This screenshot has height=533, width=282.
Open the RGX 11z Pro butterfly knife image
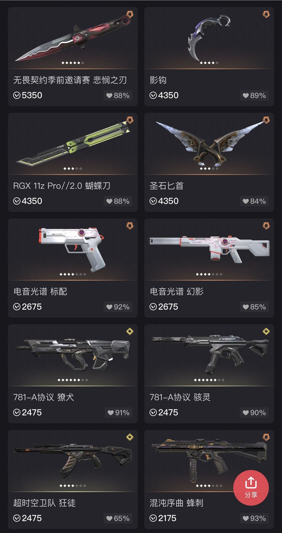(x=73, y=143)
